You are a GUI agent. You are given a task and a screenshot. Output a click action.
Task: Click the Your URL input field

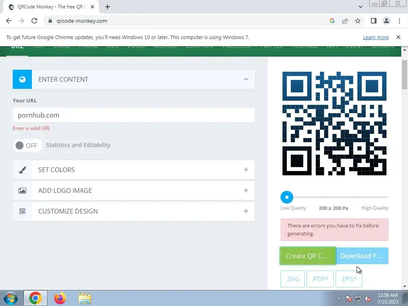point(133,115)
